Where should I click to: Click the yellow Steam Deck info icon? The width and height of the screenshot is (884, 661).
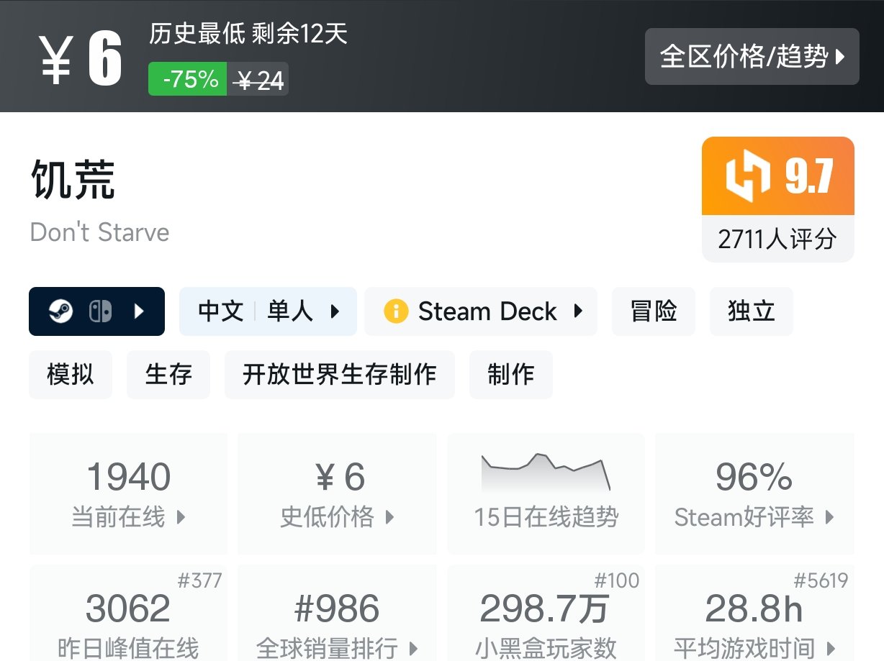click(396, 311)
